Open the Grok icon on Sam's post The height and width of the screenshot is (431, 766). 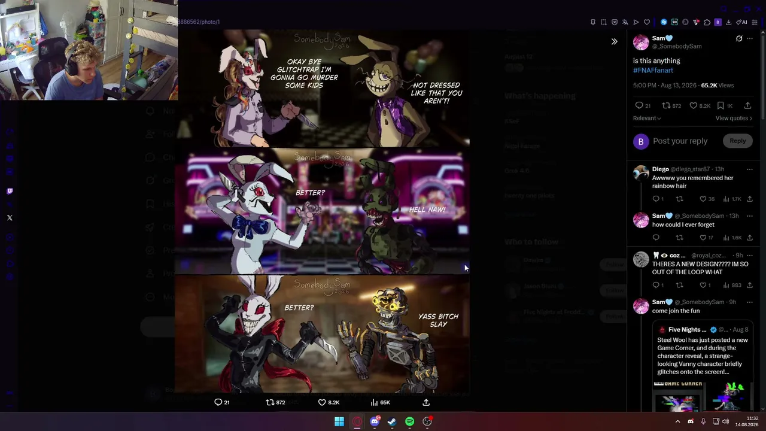pyautogui.click(x=739, y=38)
